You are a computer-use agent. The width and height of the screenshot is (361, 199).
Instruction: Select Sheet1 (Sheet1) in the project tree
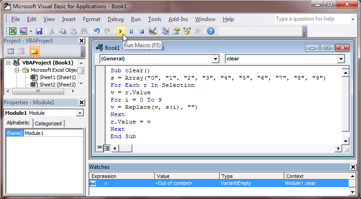tap(58, 77)
